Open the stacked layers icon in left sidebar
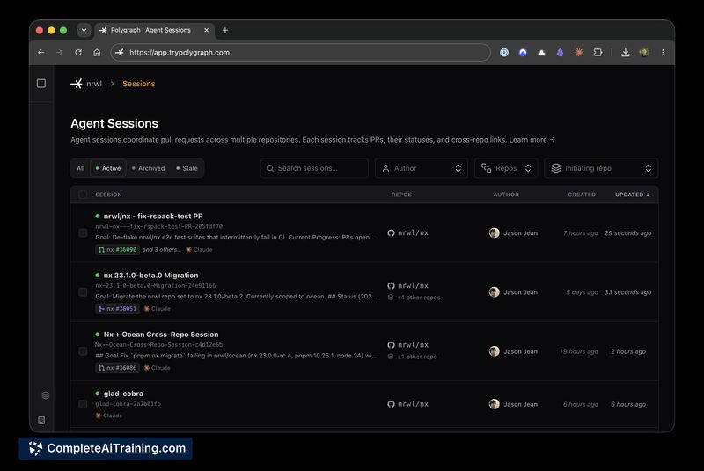 46,395
